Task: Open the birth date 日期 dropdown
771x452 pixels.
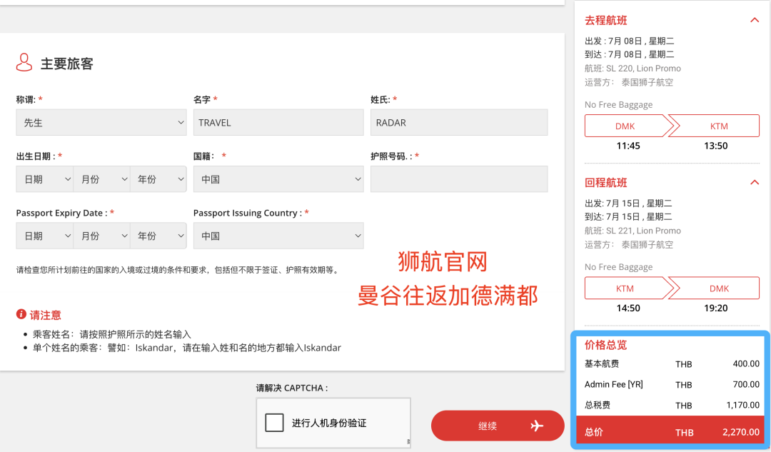Action: pyautogui.click(x=44, y=179)
